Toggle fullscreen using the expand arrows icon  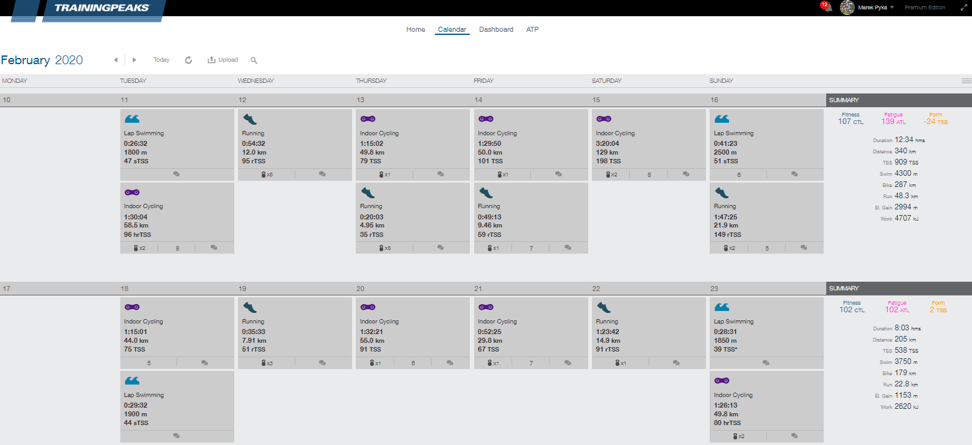click(960, 7)
